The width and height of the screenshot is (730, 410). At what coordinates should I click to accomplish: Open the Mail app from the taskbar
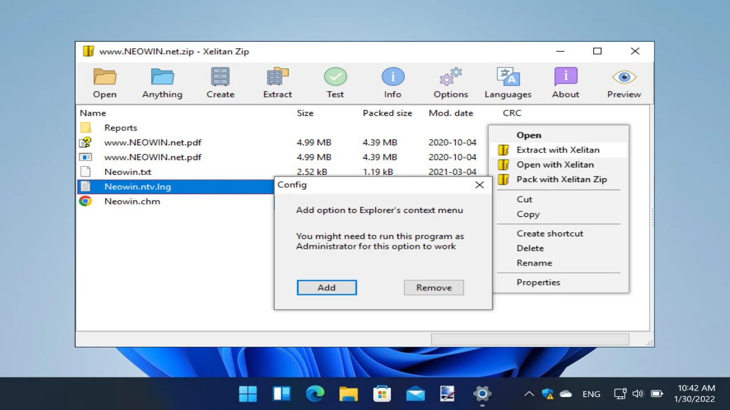pos(415,393)
